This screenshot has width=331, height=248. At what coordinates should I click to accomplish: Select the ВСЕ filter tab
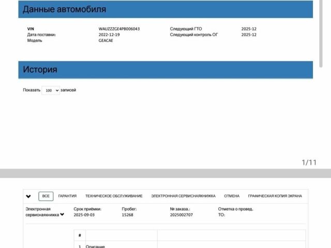46,196
